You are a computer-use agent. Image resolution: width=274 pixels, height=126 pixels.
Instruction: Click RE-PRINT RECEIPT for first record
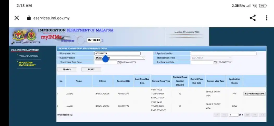point(254,94)
